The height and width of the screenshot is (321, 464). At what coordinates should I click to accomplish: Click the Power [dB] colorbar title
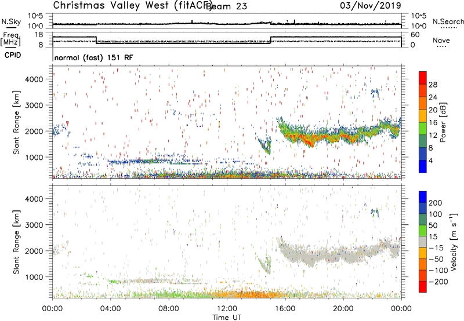point(443,122)
